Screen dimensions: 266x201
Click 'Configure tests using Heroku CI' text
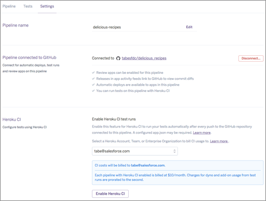pos(24,127)
